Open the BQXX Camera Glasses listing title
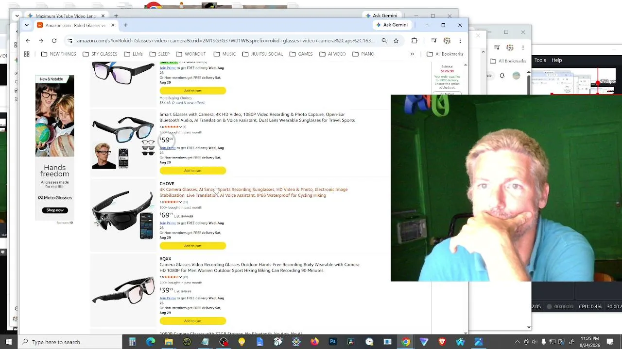622x349 pixels. point(259,268)
